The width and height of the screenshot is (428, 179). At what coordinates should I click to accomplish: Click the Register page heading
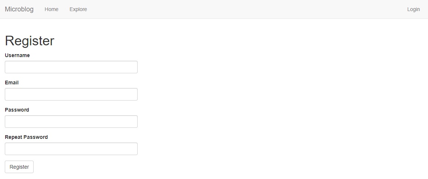coord(30,41)
